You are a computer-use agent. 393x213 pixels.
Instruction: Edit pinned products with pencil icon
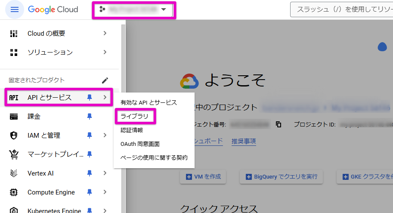click(x=105, y=80)
